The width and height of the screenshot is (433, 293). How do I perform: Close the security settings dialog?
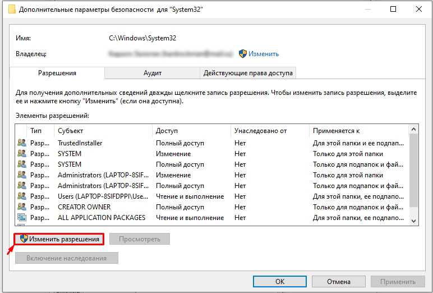[x=418, y=9]
